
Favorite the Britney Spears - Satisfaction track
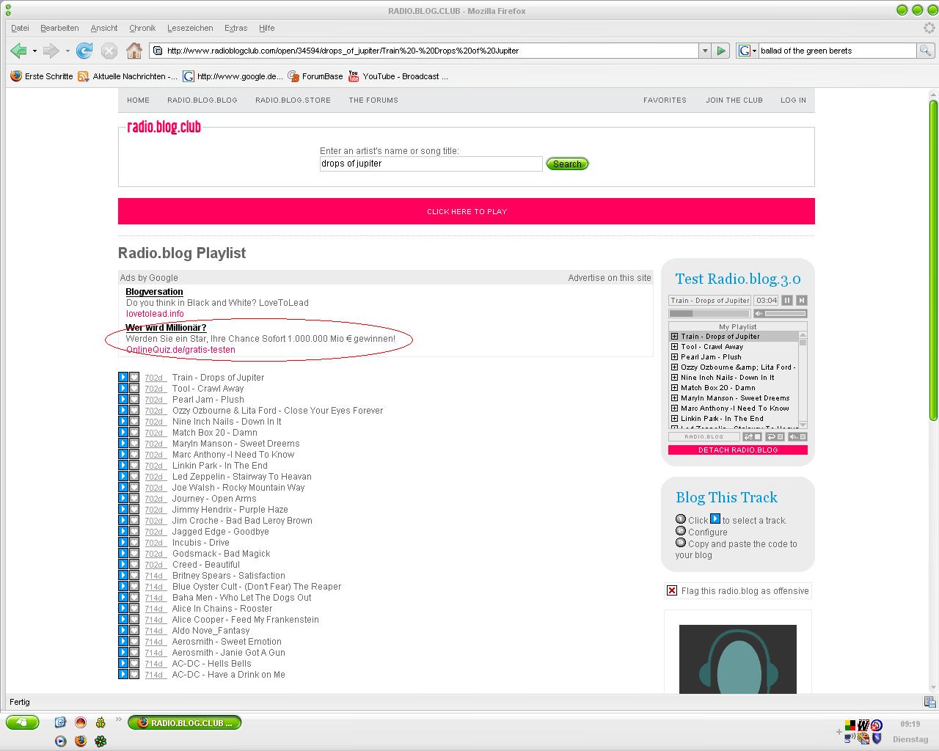click(x=134, y=575)
